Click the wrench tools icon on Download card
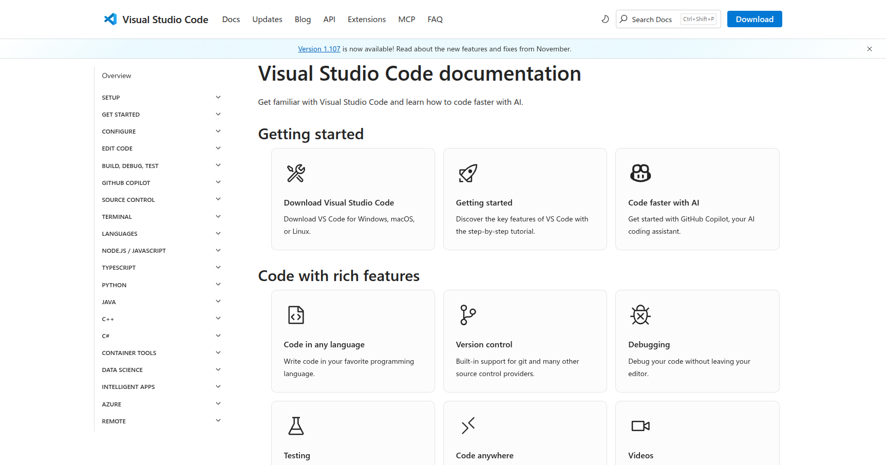 coord(296,174)
